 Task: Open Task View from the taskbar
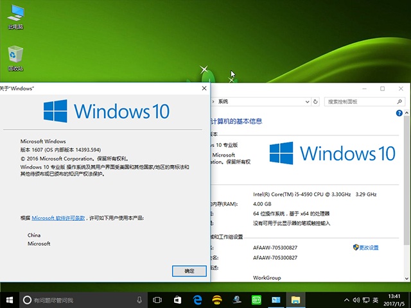click(x=158, y=300)
